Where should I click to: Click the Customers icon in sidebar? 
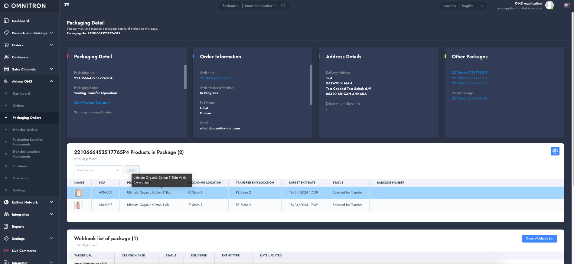(x=6, y=57)
